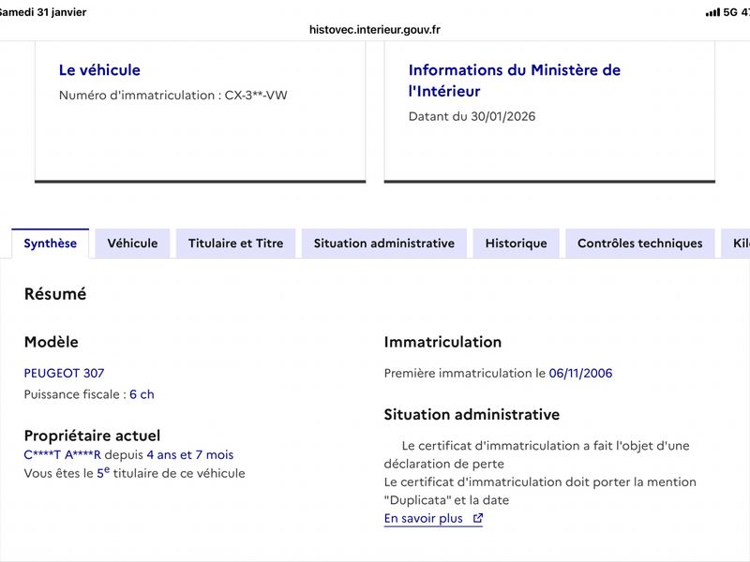Click the first registration date 06/11/2006
750x562 pixels.
point(580,373)
